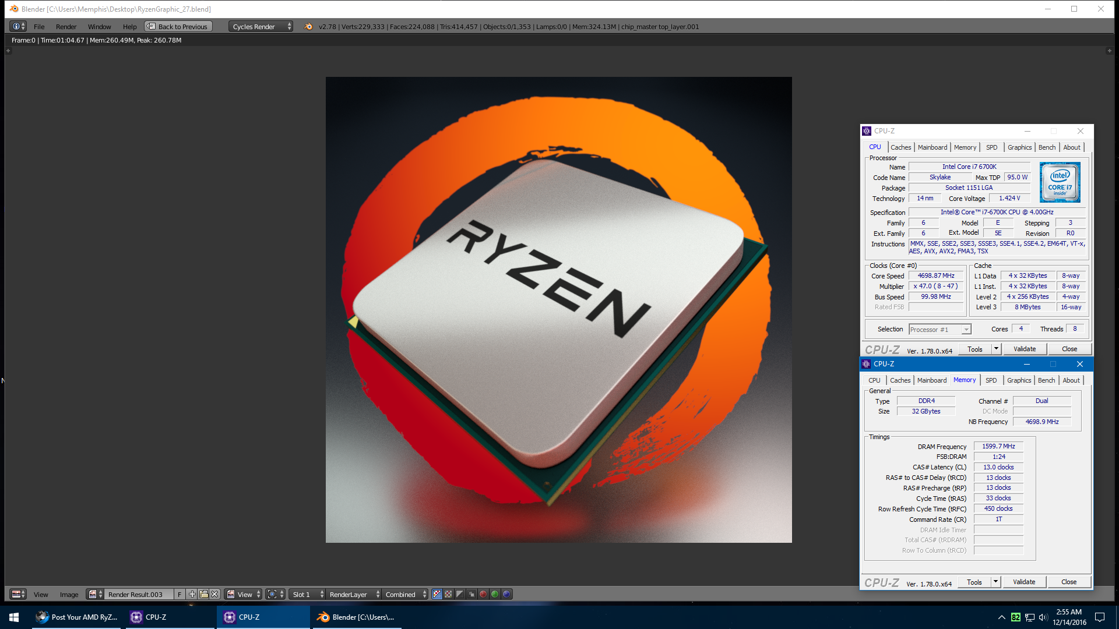The width and height of the screenshot is (1119, 629).
Task: Switch to Post Your AMD RyZ... browser window
Action: click(x=76, y=617)
